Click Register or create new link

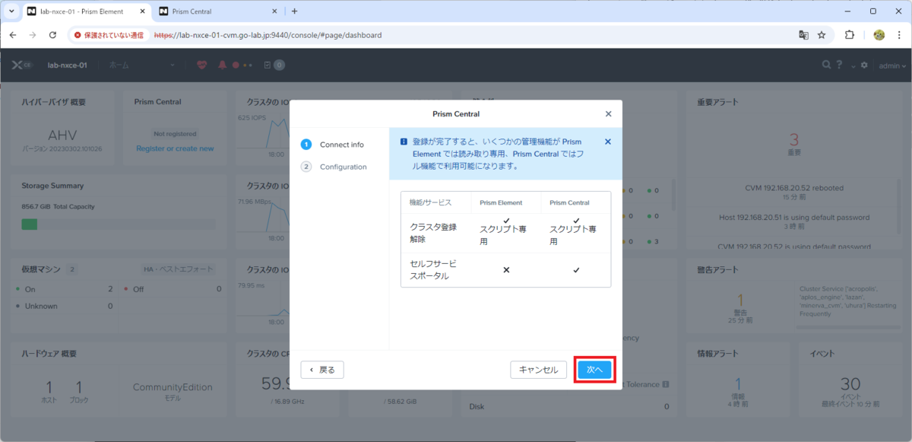point(175,148)
